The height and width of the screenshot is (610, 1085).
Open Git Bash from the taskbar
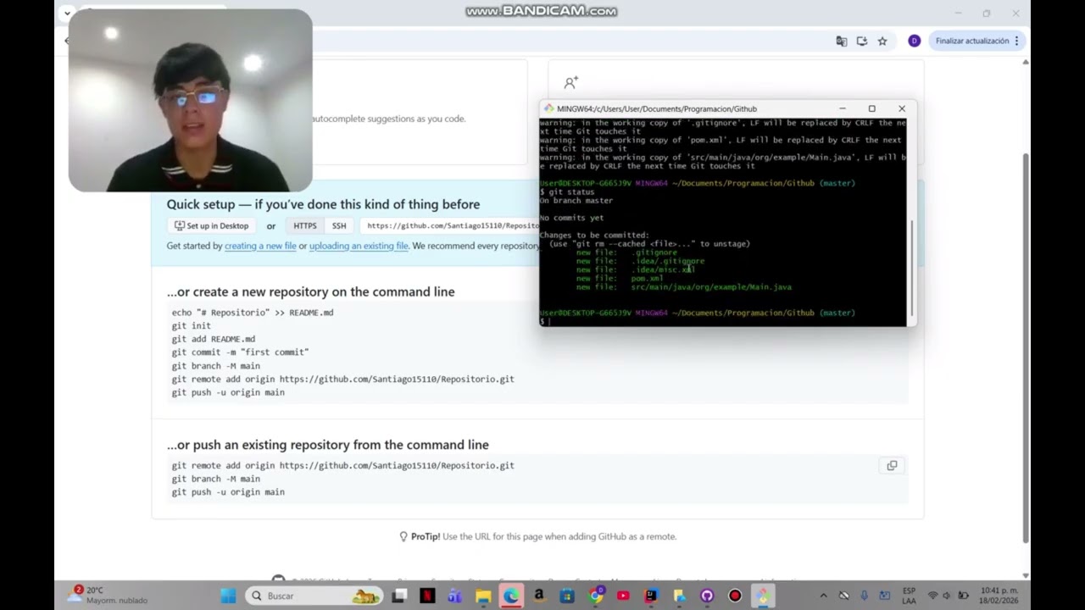763,596
